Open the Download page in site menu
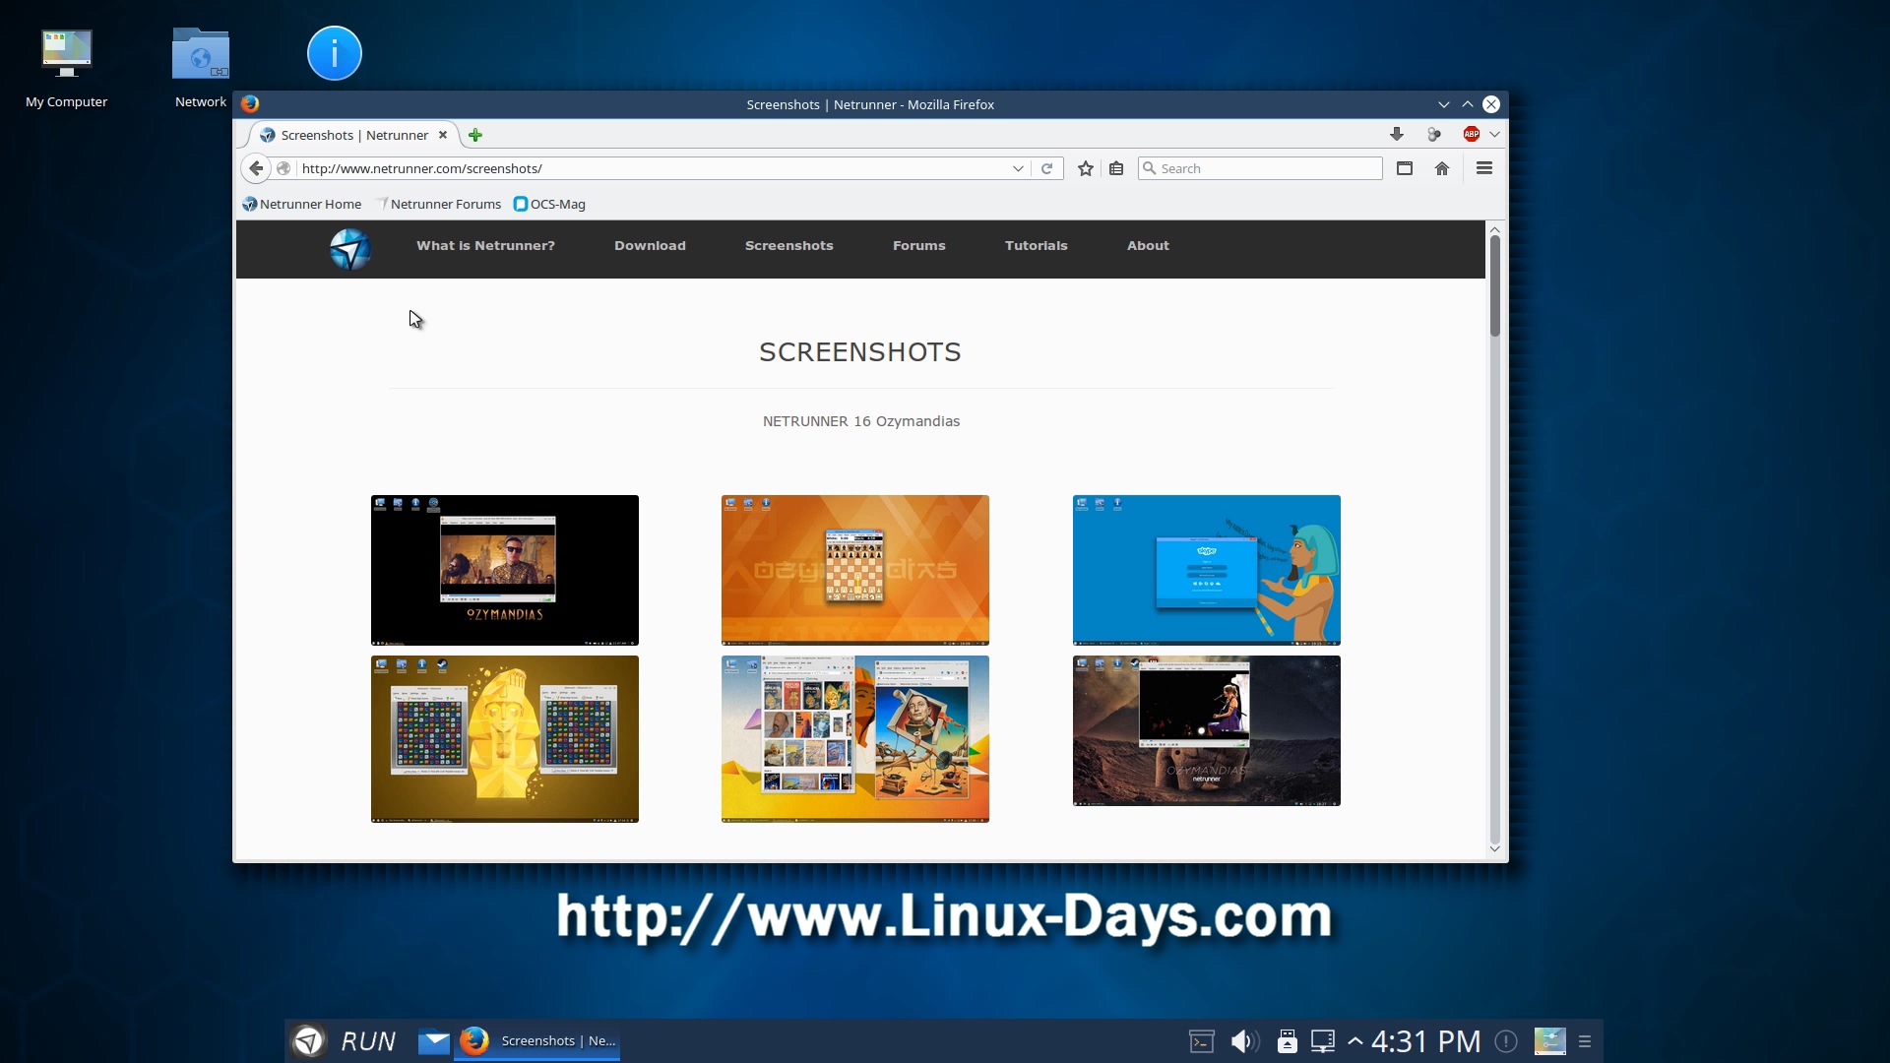This screenshot has width=1890, height=1063. 650,246
